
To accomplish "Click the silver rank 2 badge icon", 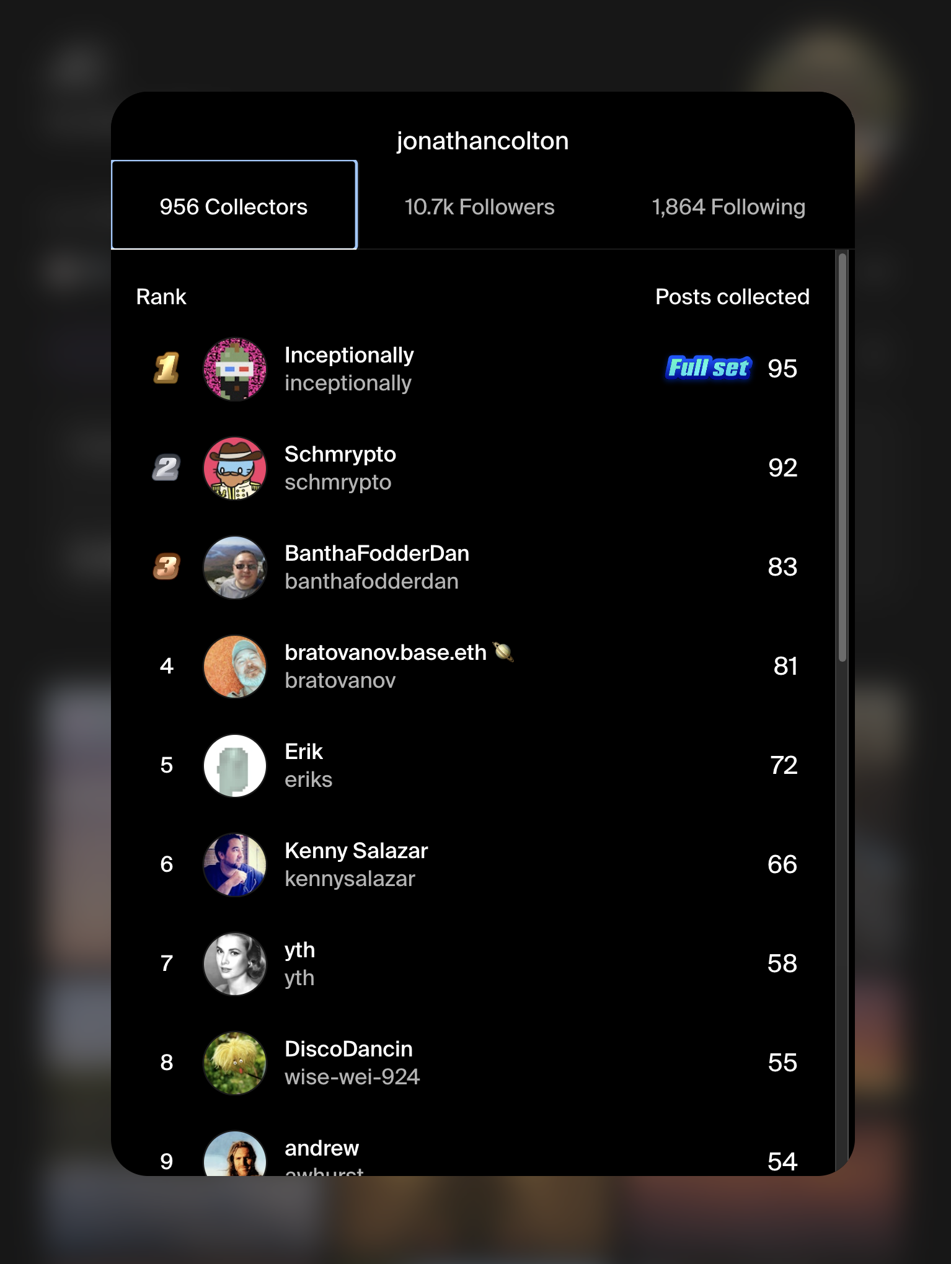I will [x=166, y=468].
